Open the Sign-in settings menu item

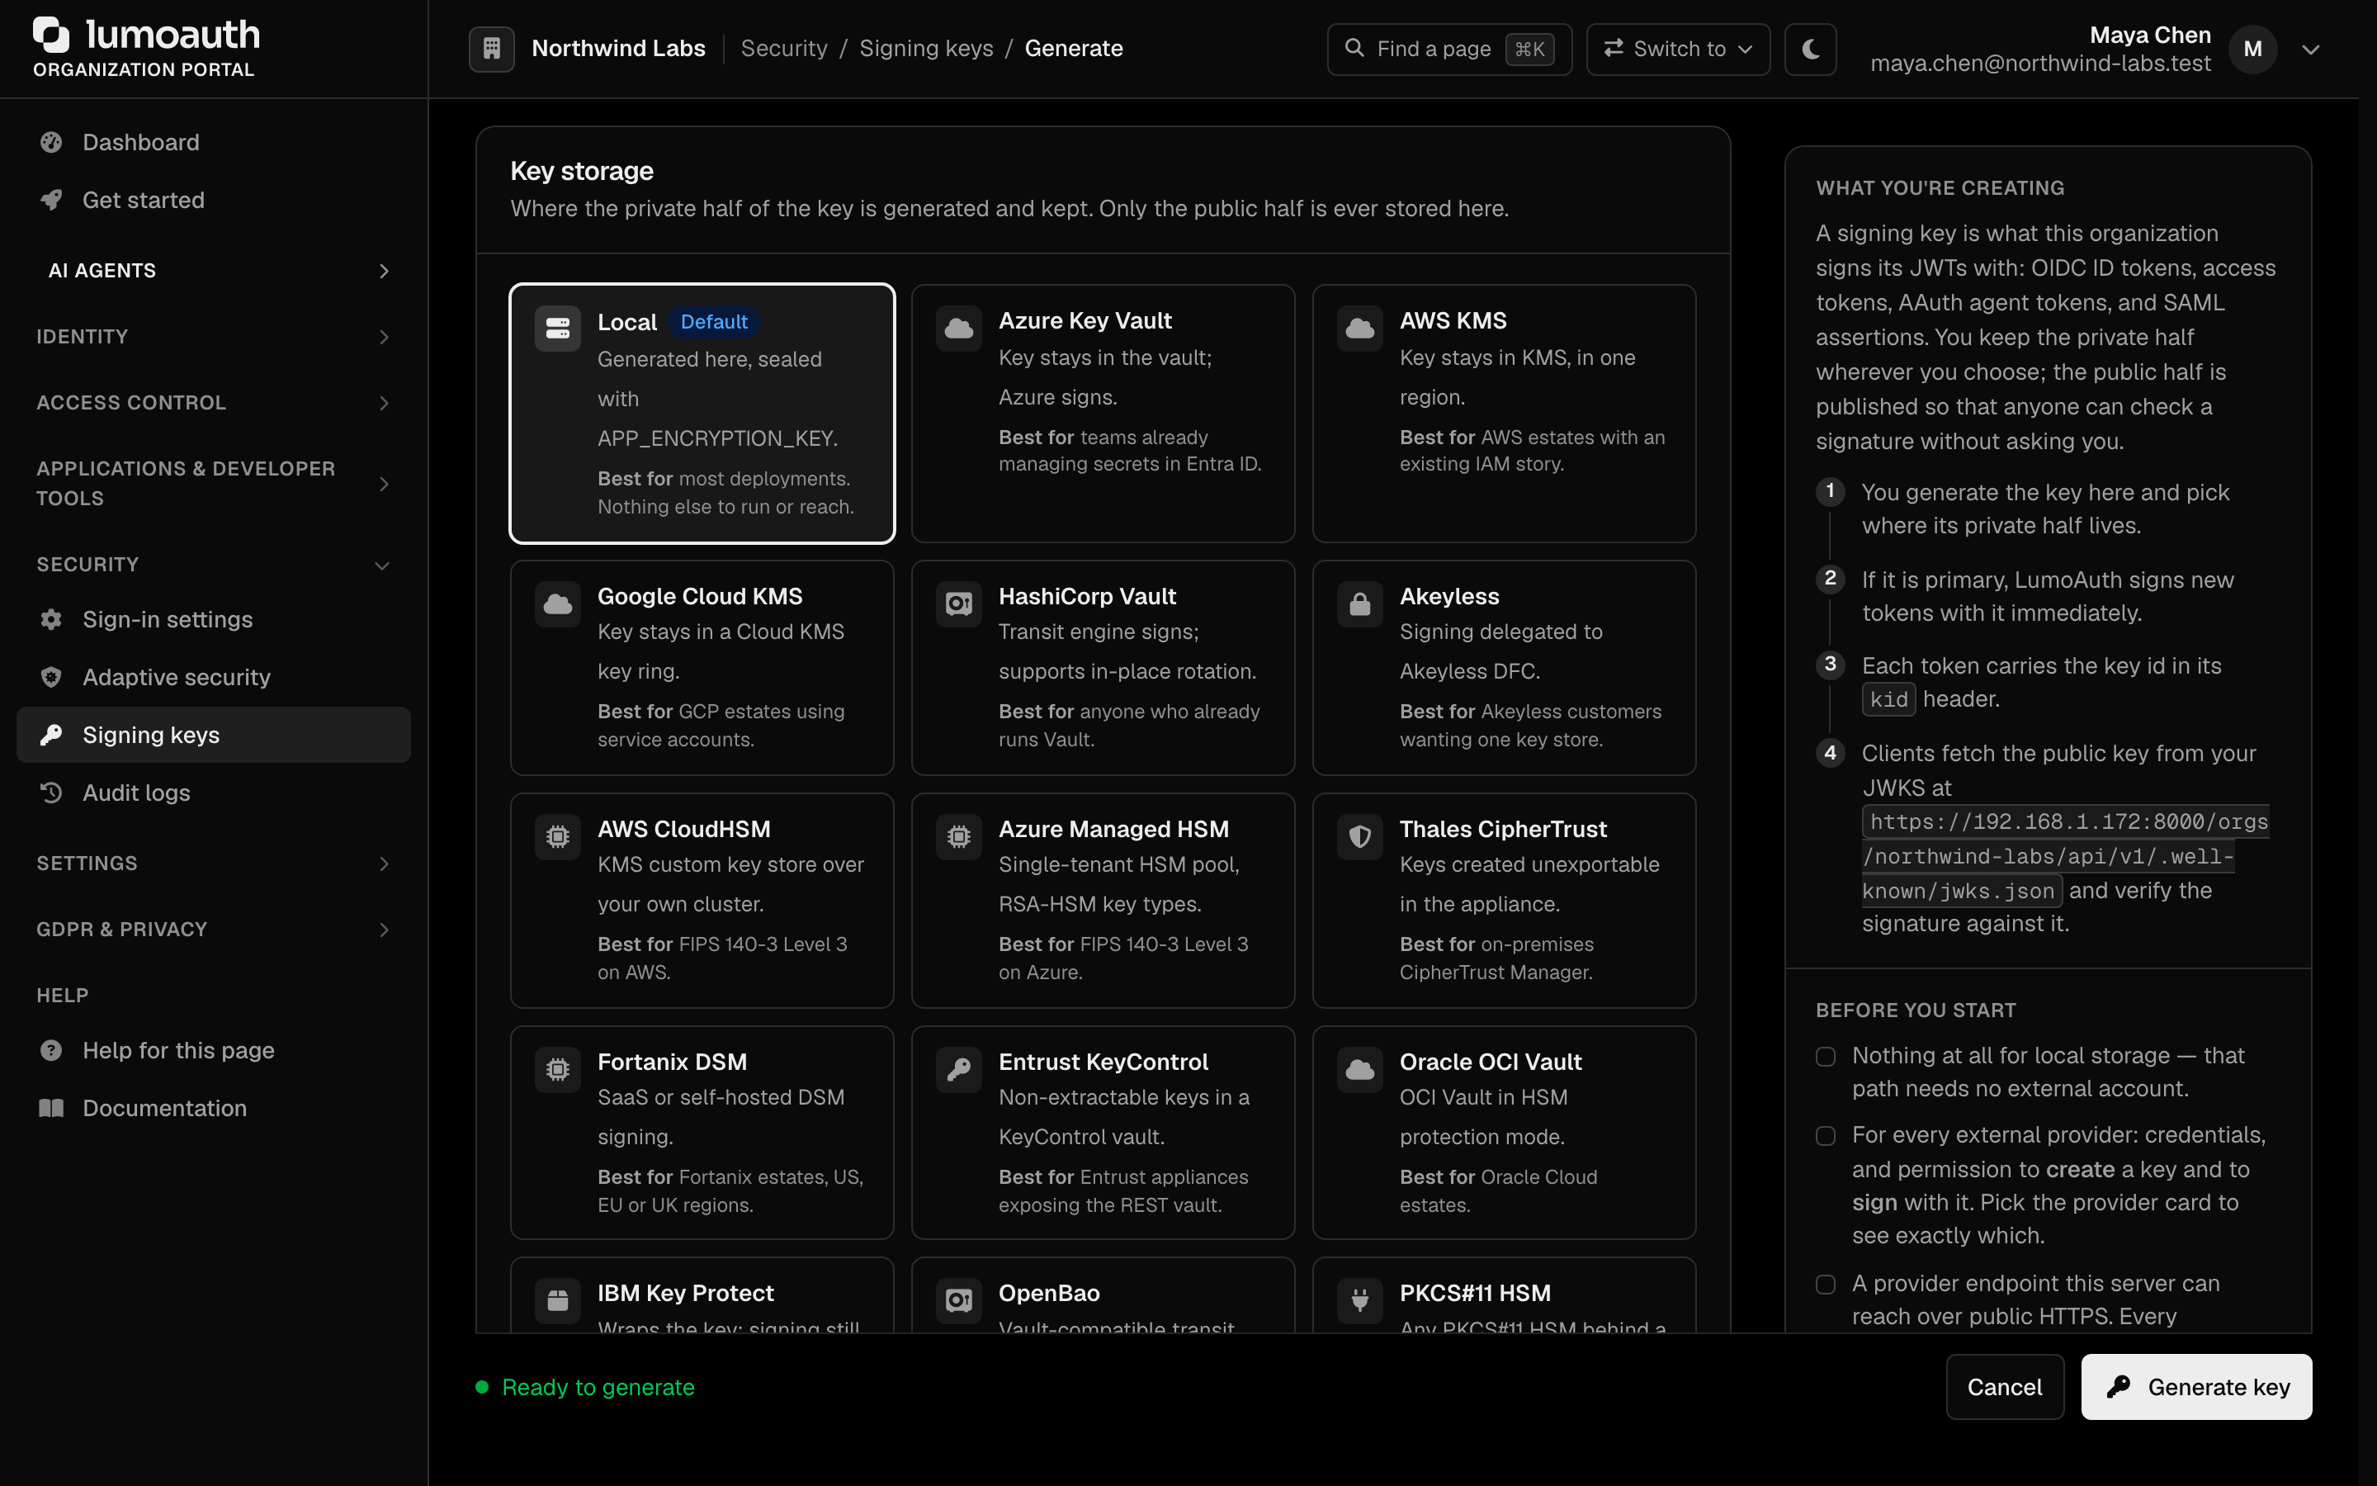coord(214,620)
